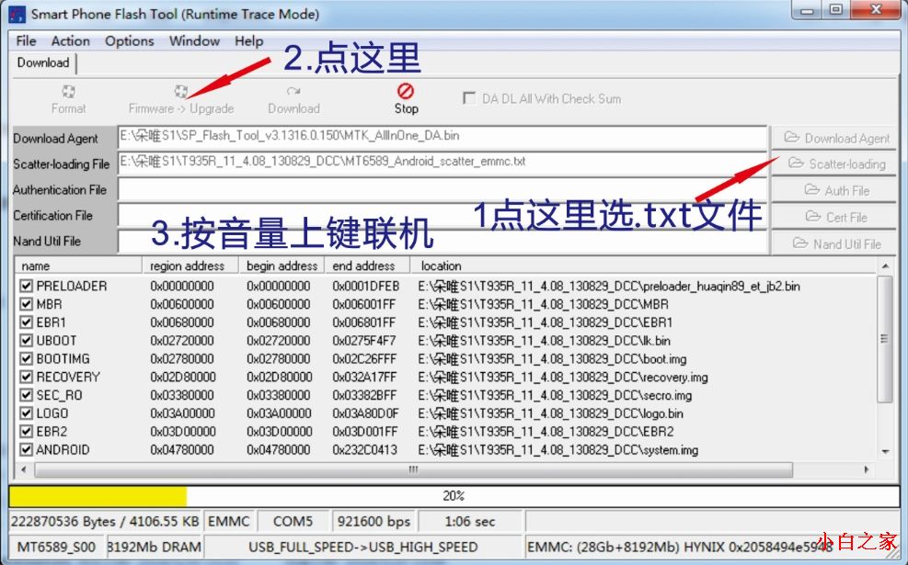Click the 'begin address' column header
The width and height of the screenshot is (908, 565).
(x=282, y=266)
